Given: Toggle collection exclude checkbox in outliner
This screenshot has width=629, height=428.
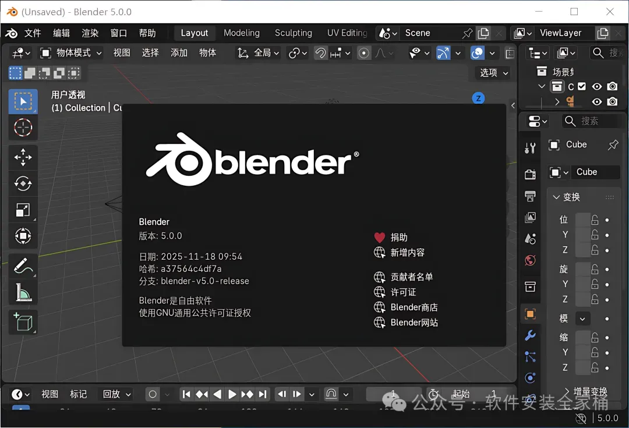Looking at the screenshot, I should click(582, 86).
